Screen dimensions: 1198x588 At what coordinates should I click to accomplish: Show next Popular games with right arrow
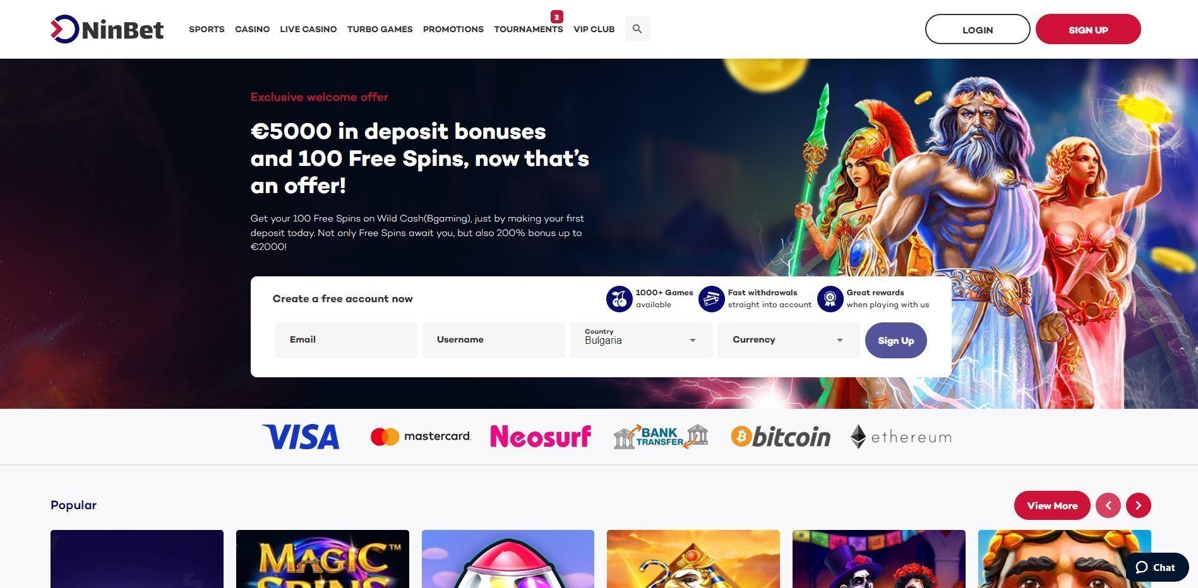[1138, 505]
